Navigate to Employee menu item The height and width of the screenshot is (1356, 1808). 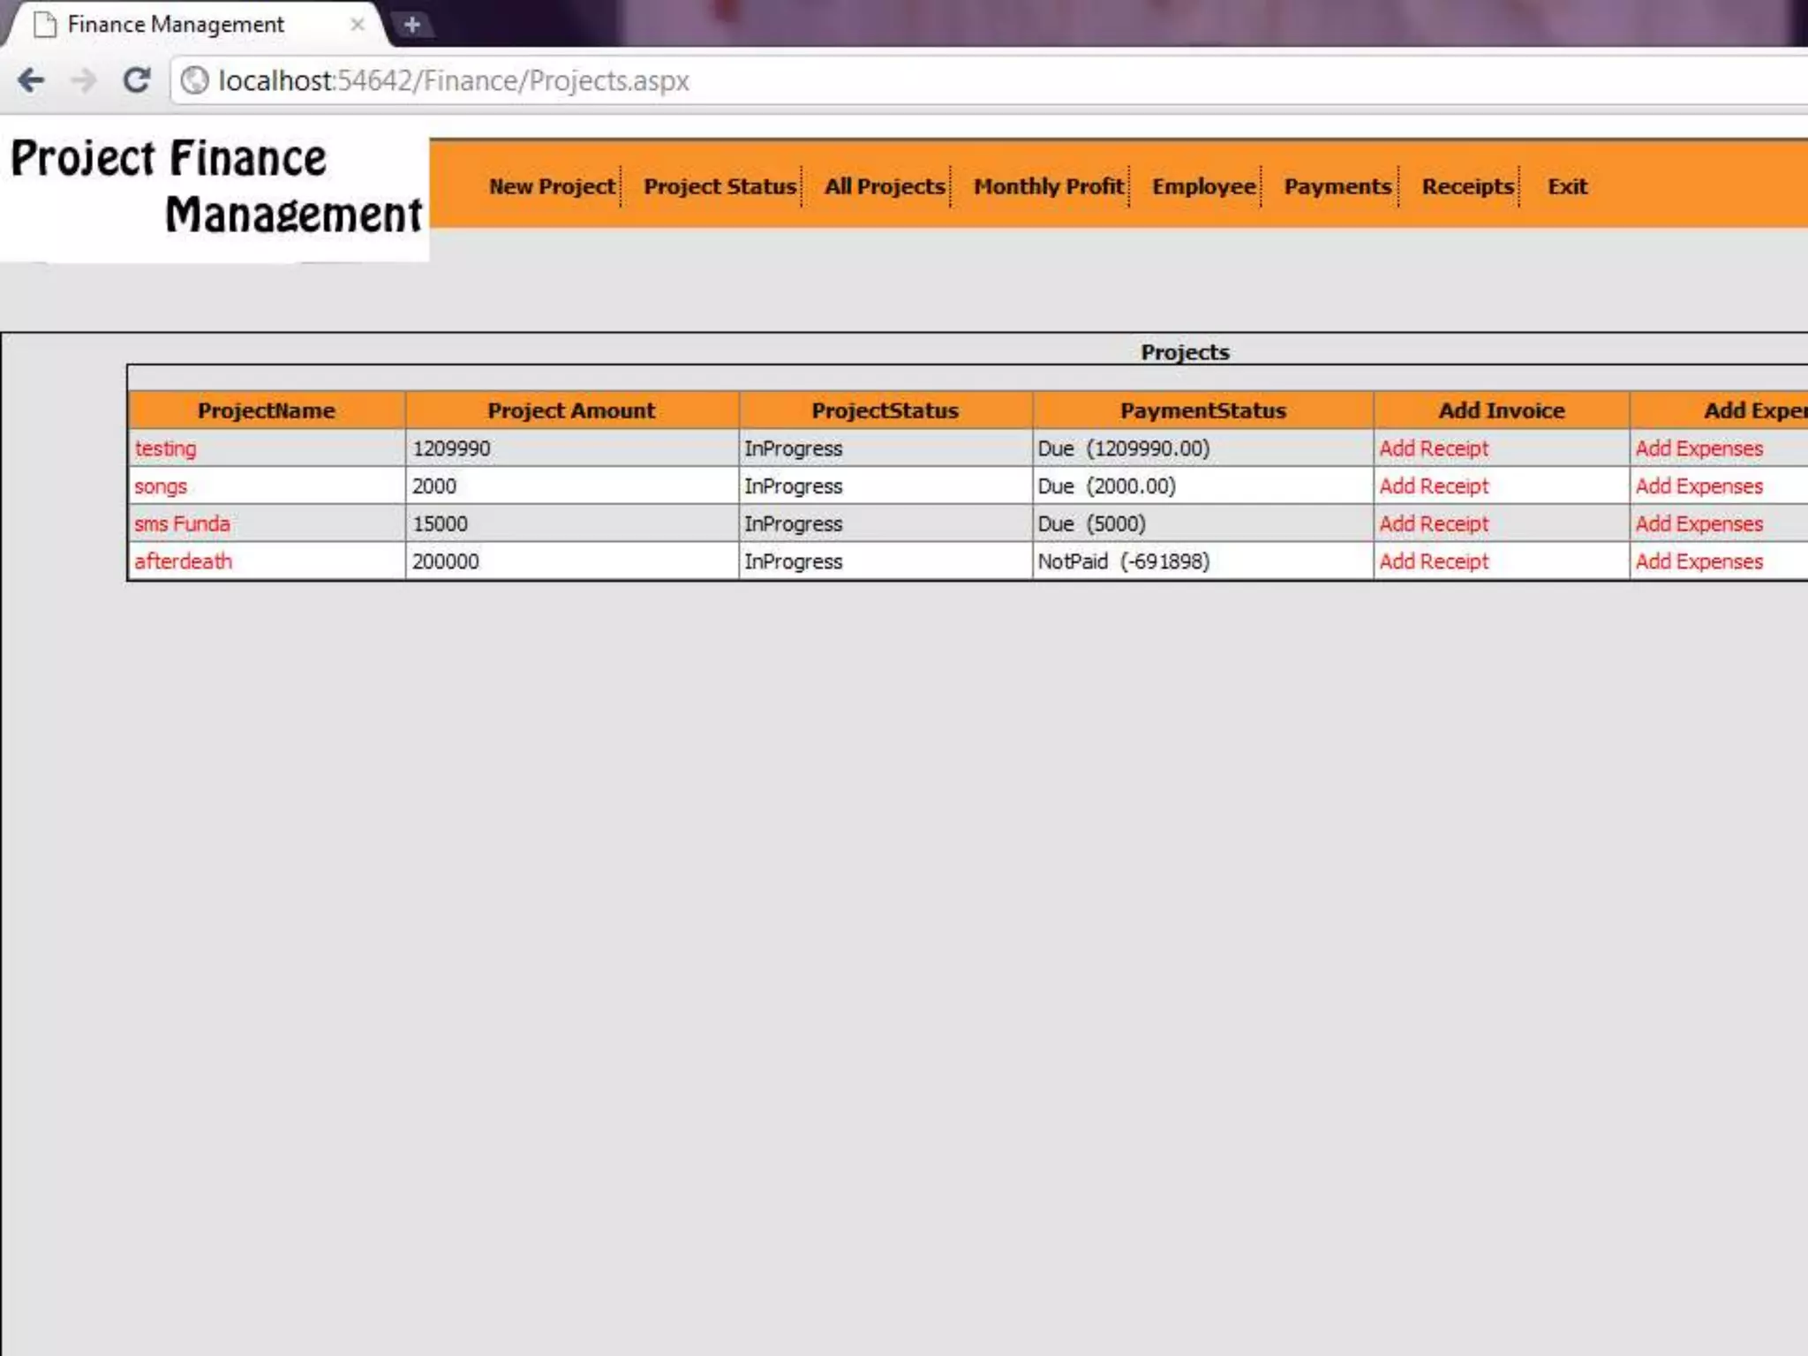click(x=1203, y=186)
